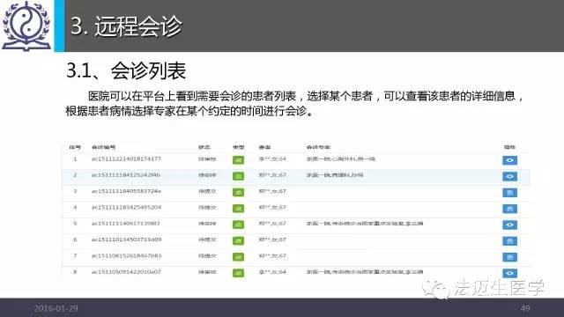564x317 pixels.
Task: Click the blue edit icon in row 4
Action: [509, 209]
